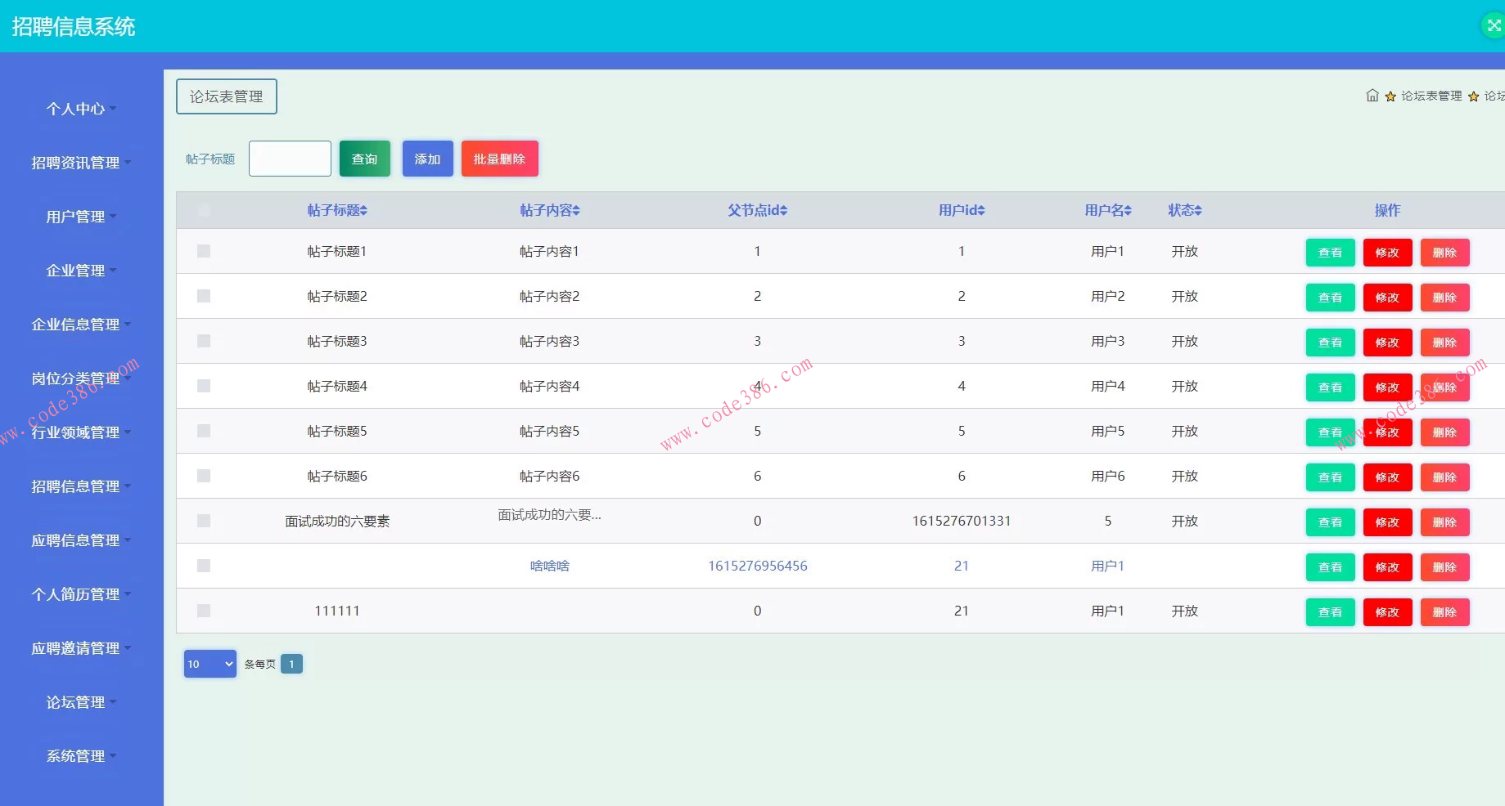Click the blue 添加 button

coord(427,159)
